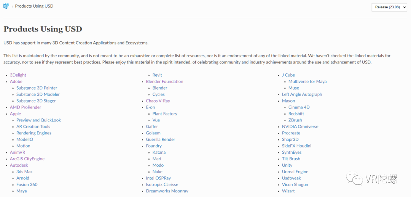Open the Plant Factory link

tap(165, 113)
